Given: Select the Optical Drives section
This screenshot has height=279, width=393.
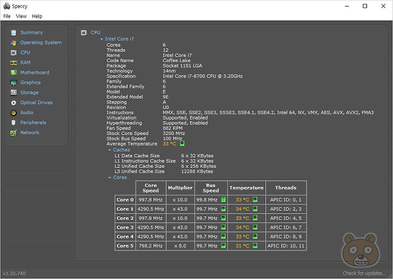Looking at the screenshot, I should [x=37, y=102].
